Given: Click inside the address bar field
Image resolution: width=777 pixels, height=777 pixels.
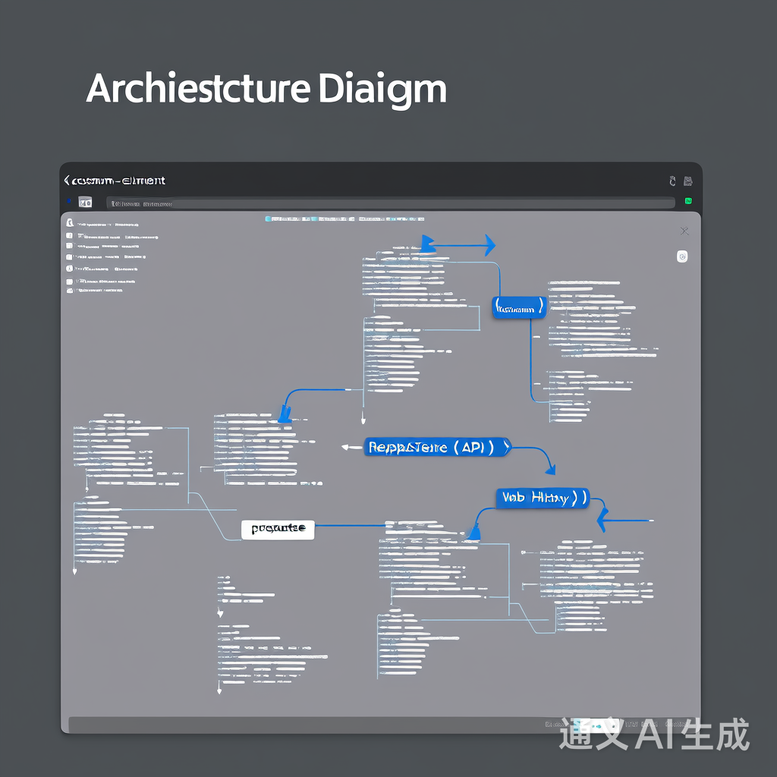Looking at the screenshot, I should pos(391,203).
